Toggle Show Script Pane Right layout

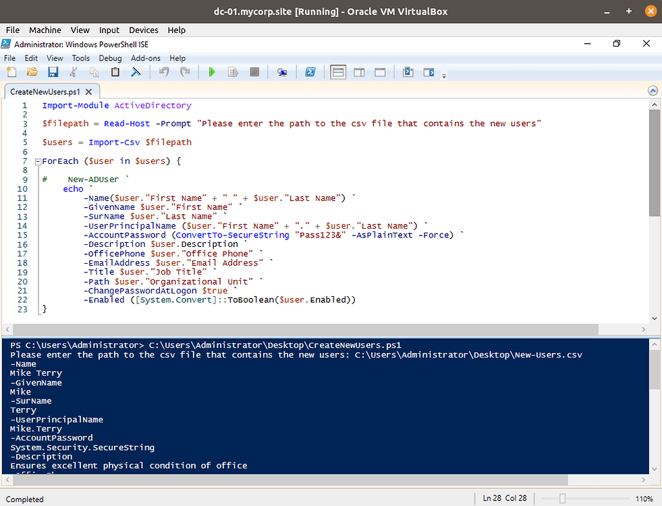(359, 72)
